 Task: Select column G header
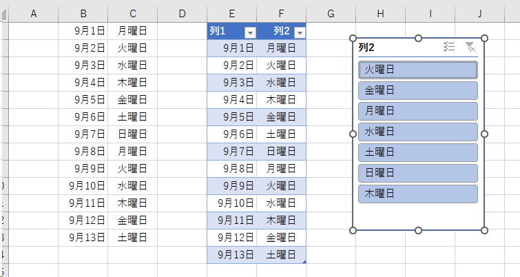(x=331, y=13)
